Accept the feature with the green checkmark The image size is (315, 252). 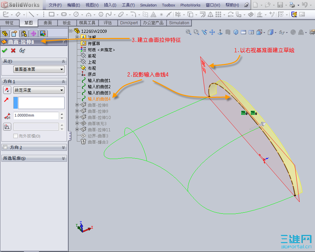[x=4, y=51]
